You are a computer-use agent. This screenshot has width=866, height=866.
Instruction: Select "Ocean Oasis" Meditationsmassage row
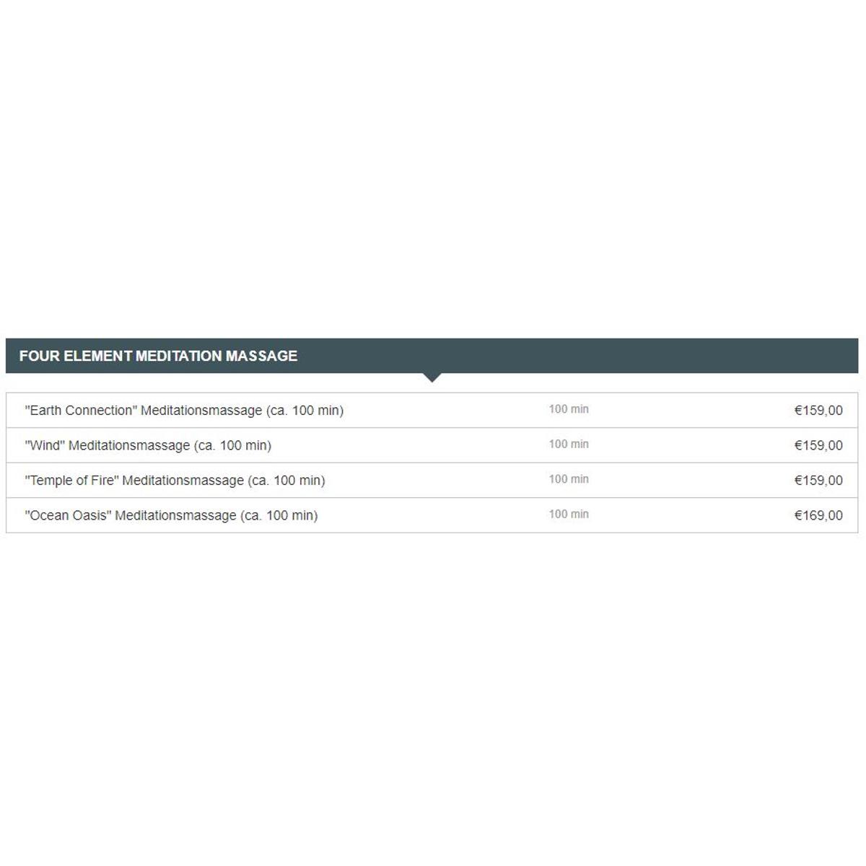(432, 515)
